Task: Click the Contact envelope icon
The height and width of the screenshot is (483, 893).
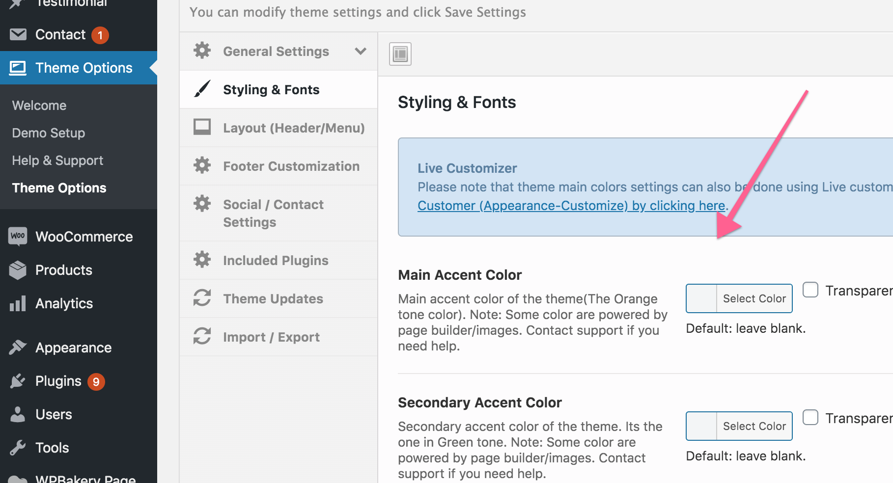Action: click(x=18, y=34)
